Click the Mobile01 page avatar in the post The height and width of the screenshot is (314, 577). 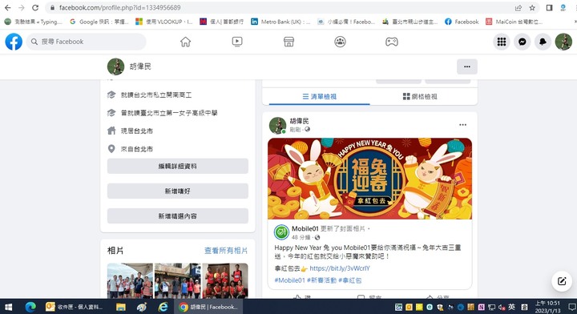pos(281,232)
